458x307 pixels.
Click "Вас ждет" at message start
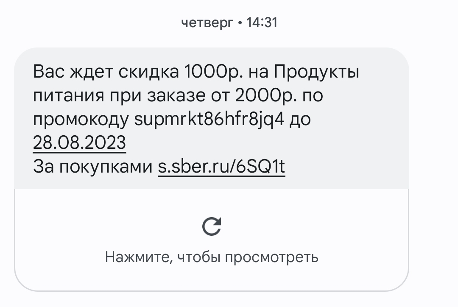click(68, 72)
